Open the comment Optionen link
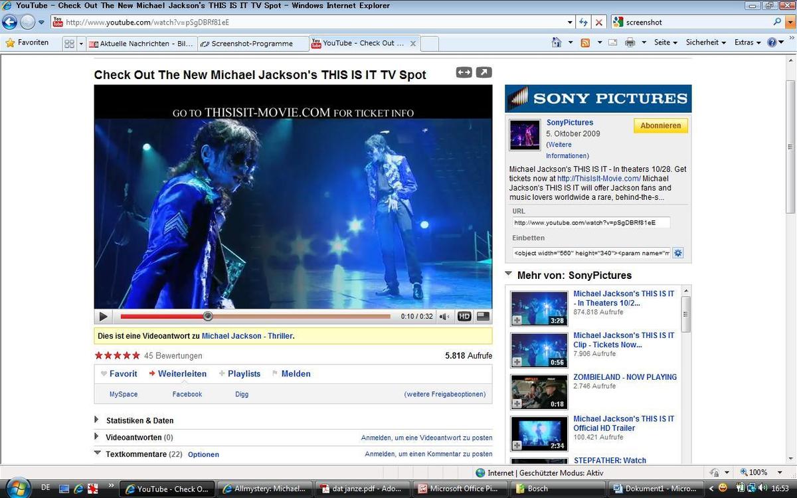797x498 pixels. [203, 455]
